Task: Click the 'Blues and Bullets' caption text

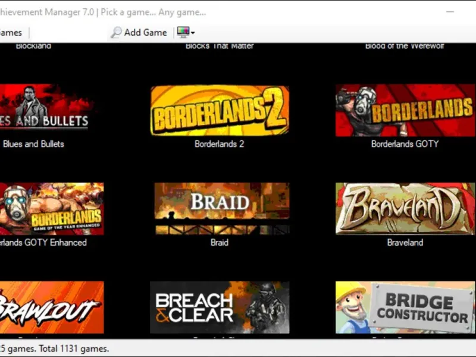Action: (33, 144)
